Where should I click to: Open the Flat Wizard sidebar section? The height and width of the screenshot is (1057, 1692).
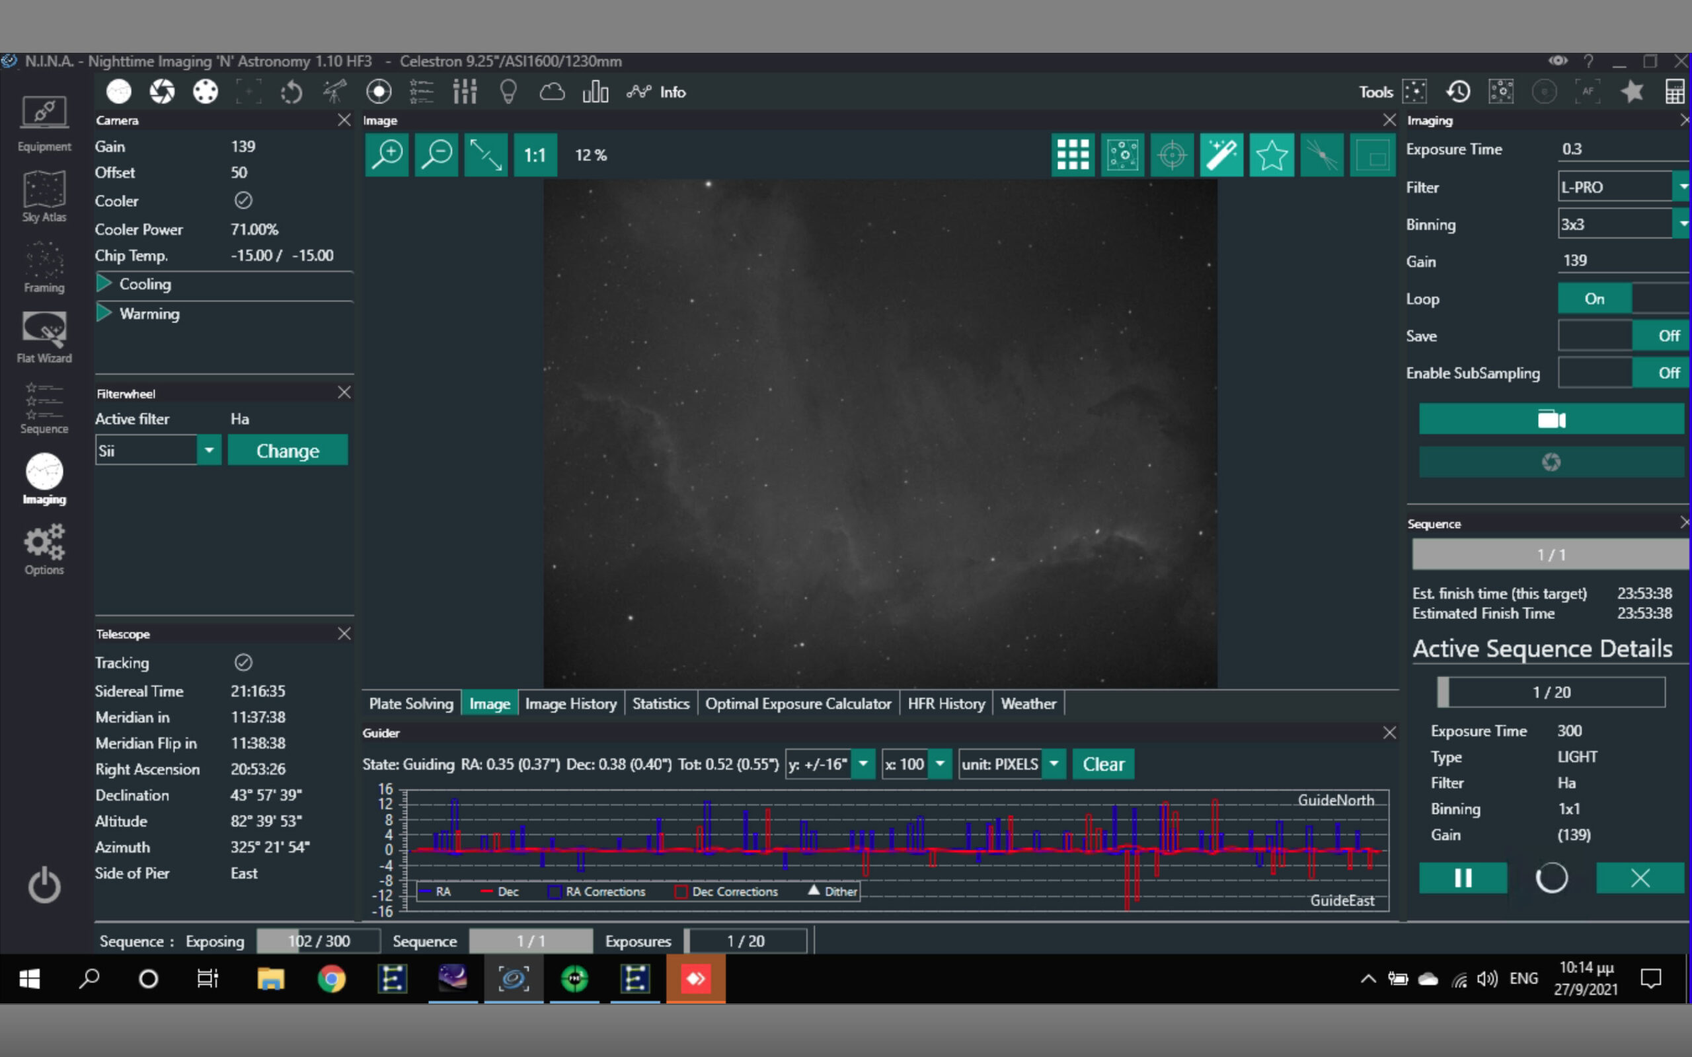pyautogui.click(x=44, y=337)
